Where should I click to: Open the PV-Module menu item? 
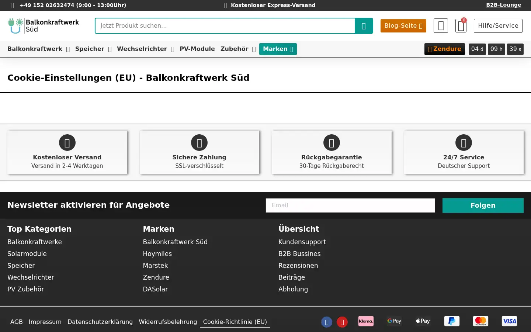coord(197,49)
